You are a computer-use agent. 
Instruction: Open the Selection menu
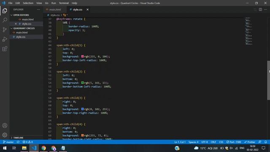(x=28, y=3)
